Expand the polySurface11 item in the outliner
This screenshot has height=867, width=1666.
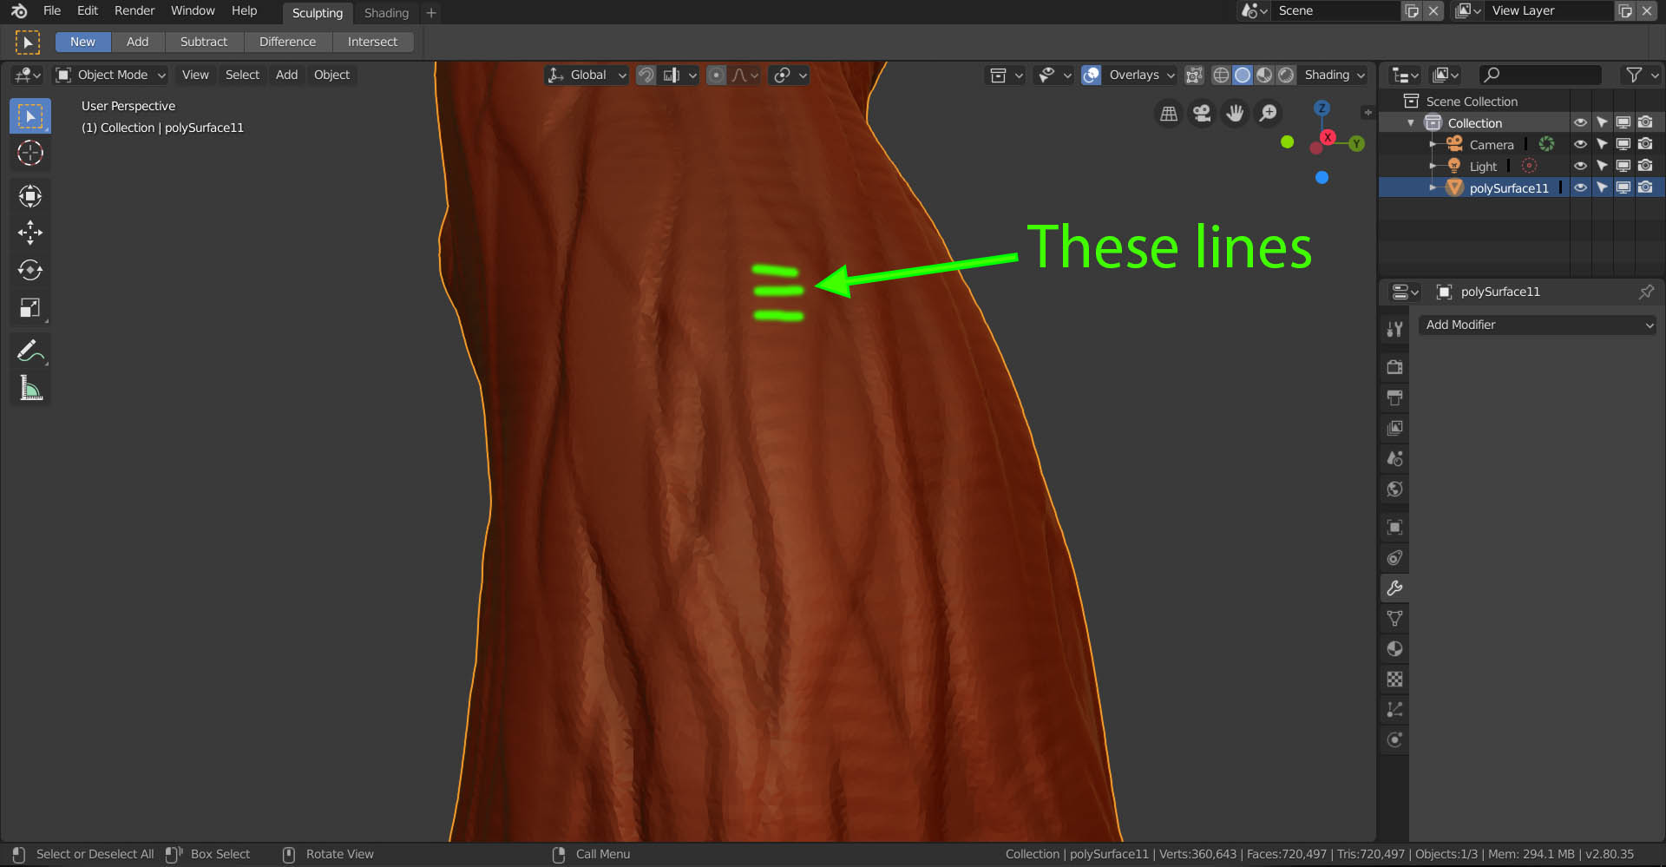click(1432, 187)
